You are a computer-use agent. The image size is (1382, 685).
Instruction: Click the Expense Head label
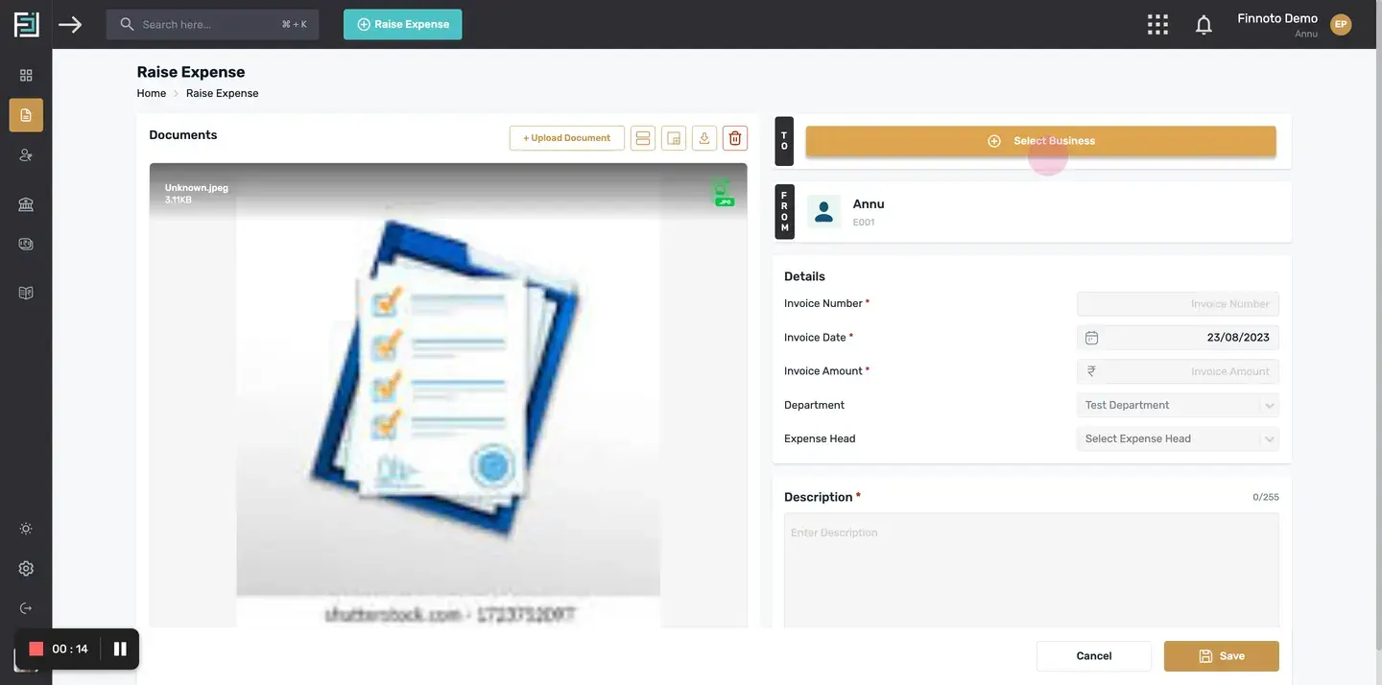(820, 438)
